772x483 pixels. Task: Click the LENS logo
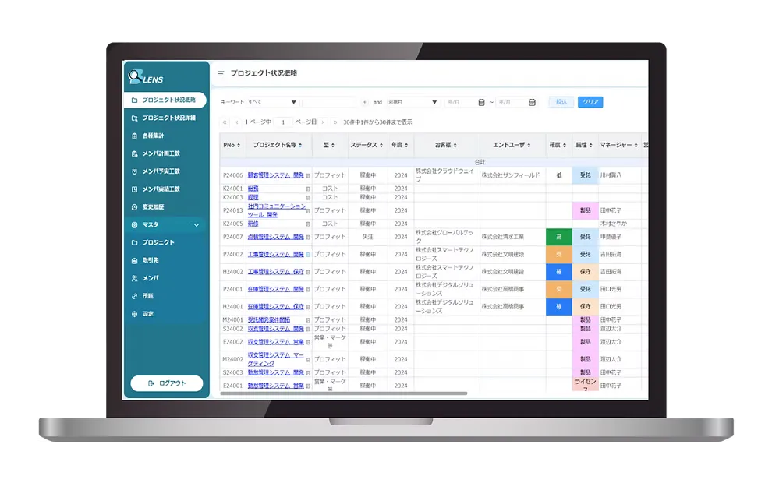coord(145,77)
